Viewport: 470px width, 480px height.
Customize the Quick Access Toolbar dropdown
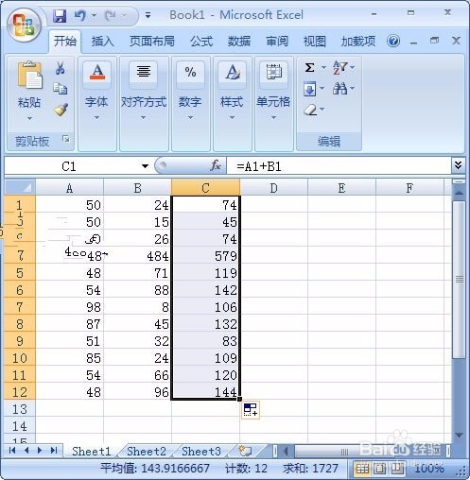148,15
